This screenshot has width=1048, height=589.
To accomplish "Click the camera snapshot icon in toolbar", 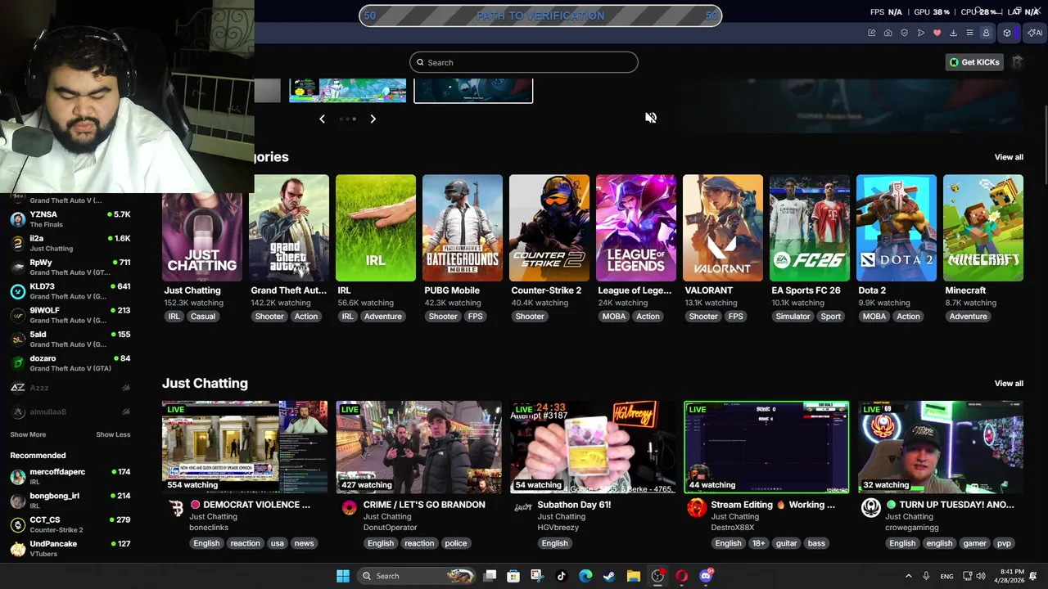I will point(888,33).
